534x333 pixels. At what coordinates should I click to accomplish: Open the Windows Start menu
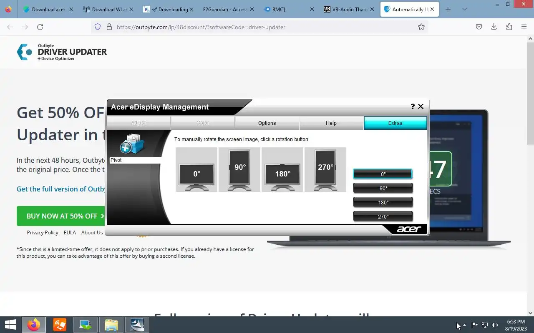pos(10,325)
